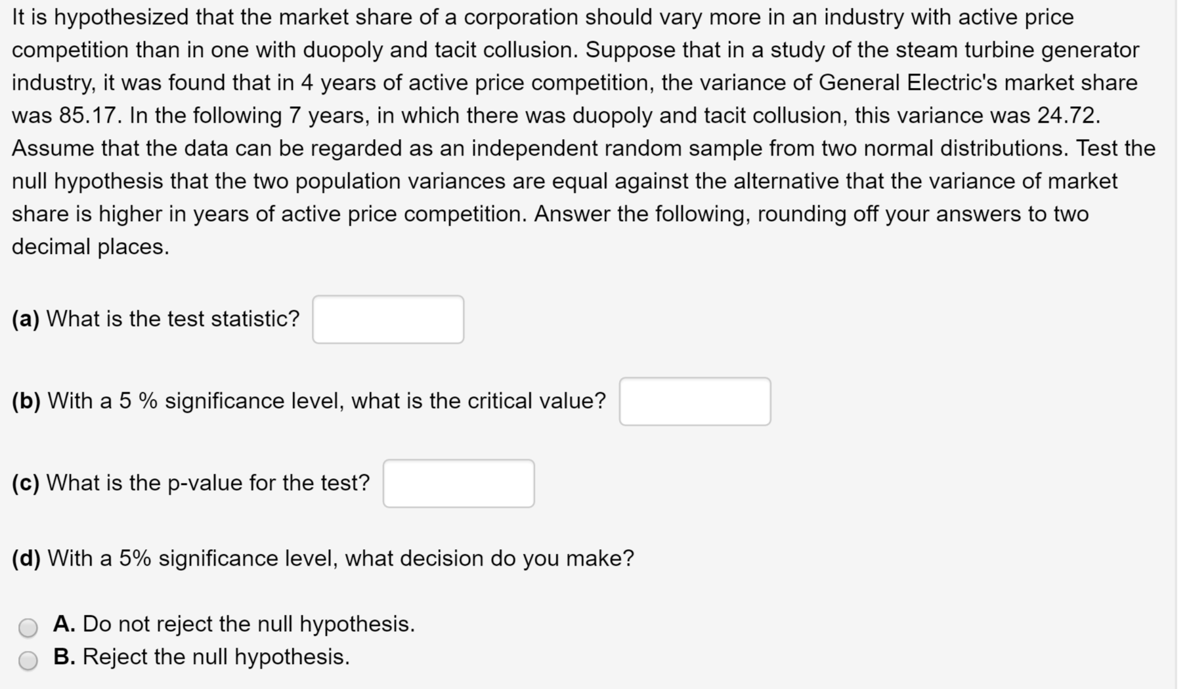Select radio button A to not reject null hypothesis
This screenshot has height=689, width=1187.
click(28, 627)
